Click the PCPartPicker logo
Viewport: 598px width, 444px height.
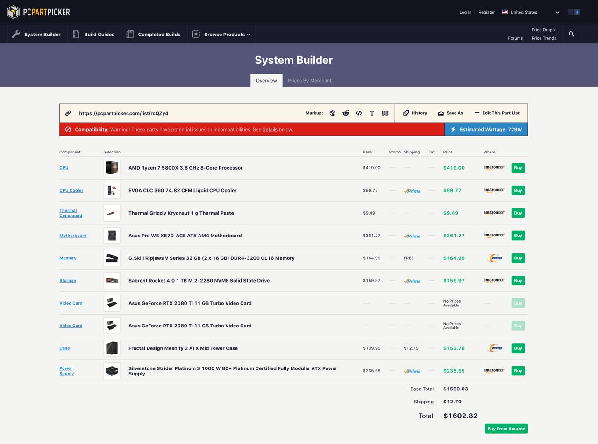(x=38, y=12)
